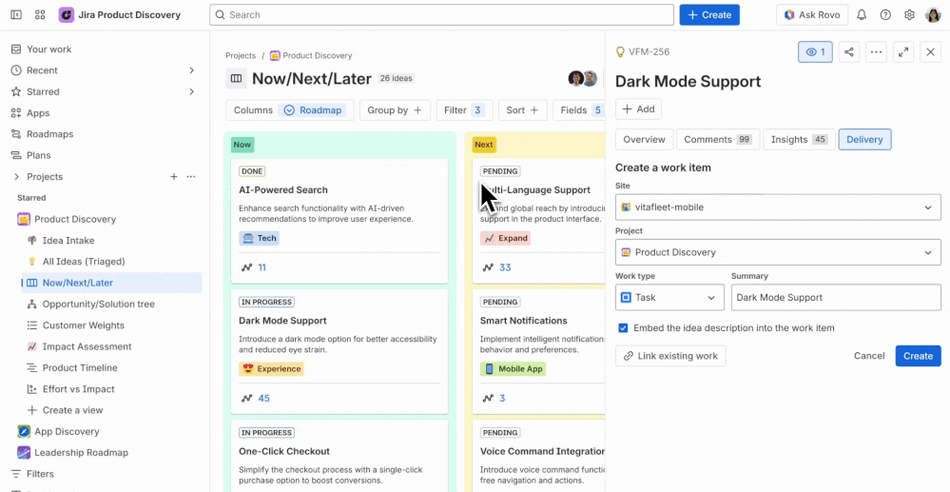Toggle the watch eye button showing 1
The image size is (950, 492).
pos(815,52)
